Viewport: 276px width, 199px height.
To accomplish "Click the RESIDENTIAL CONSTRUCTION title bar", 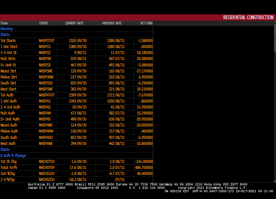I will [x=248, y=18].
